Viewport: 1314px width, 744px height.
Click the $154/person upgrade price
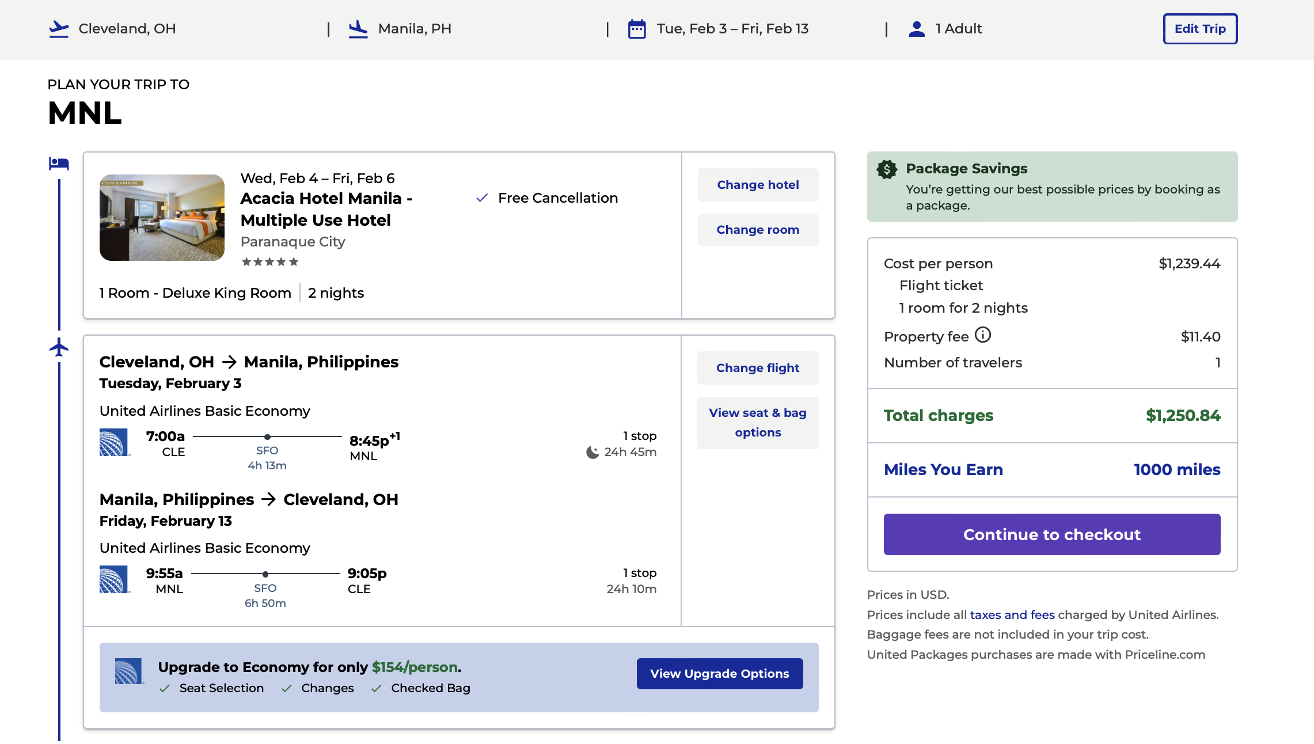(415, 667)
